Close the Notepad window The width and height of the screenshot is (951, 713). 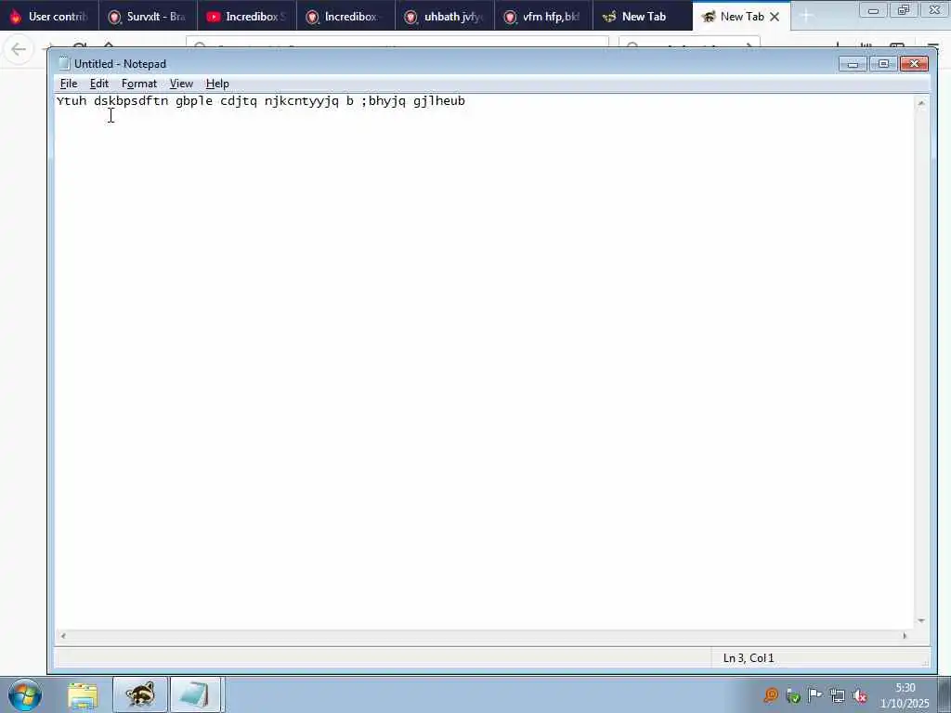tap(914, 64)
